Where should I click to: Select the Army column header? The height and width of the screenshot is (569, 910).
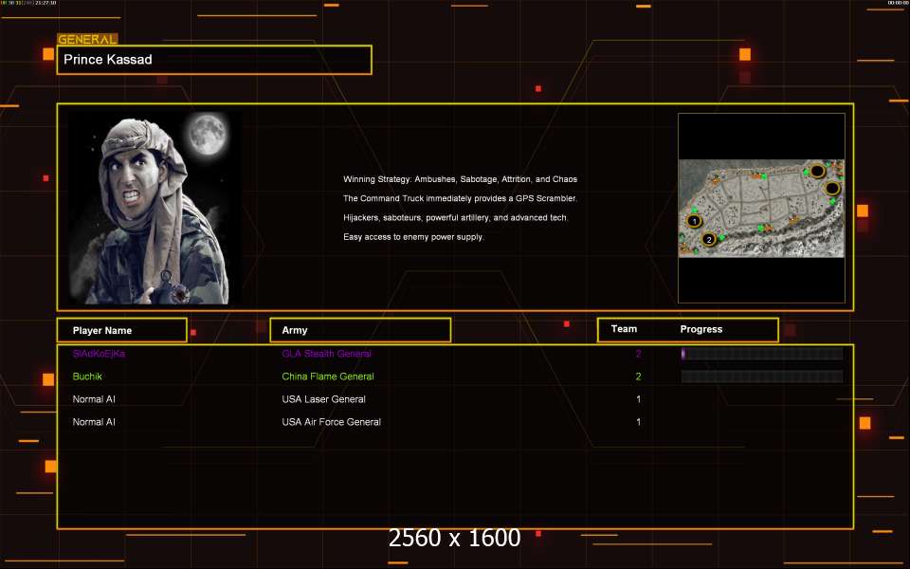(x=360, y=330)
